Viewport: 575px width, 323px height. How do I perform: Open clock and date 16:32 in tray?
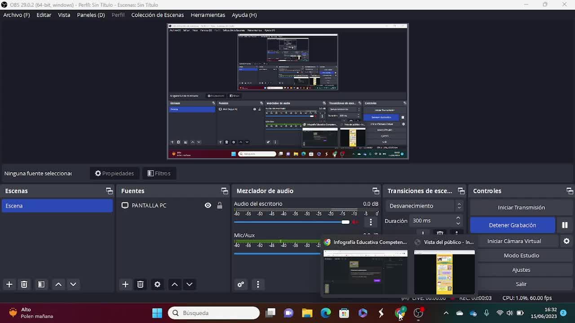point(544,313)
